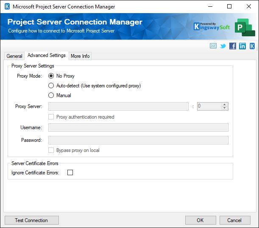Close the Connection Manager window
Screen dimensions: 259x228
[248, 7]
